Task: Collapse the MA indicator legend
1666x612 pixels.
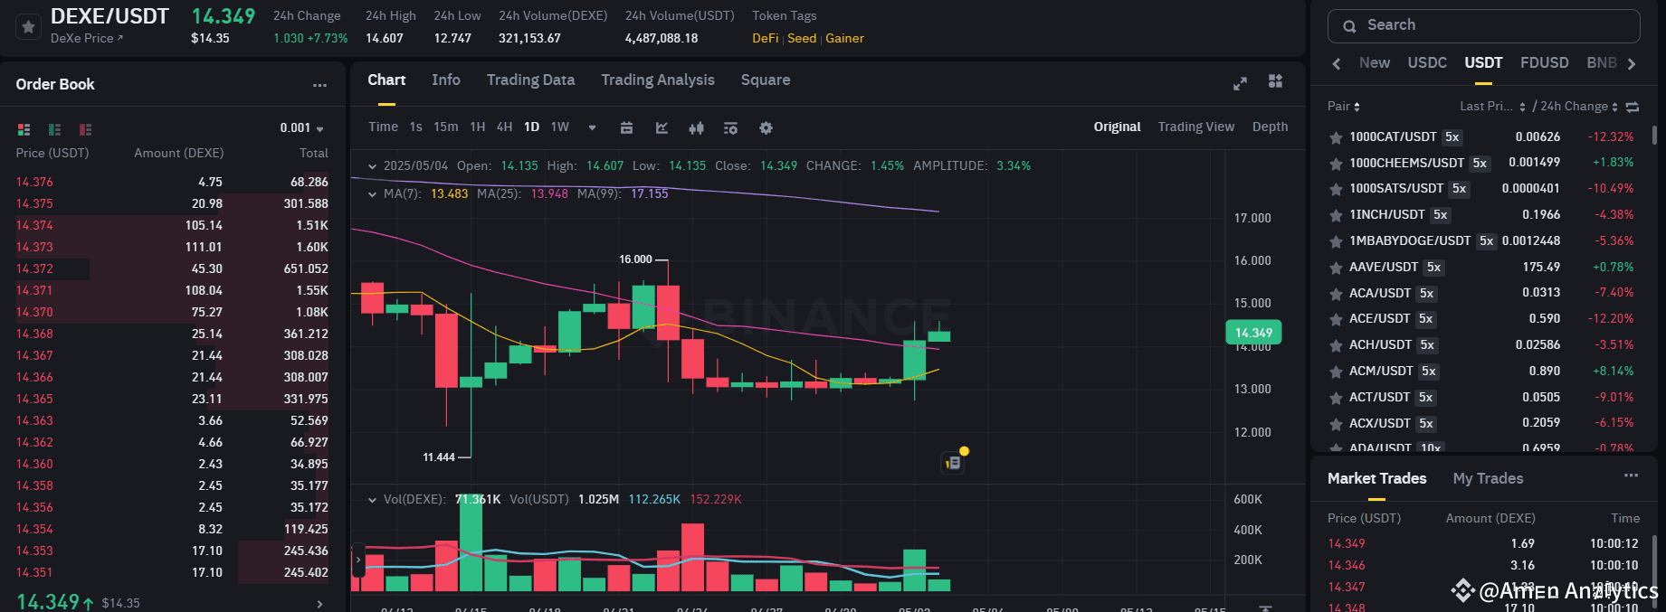Action: click(372, 194)
